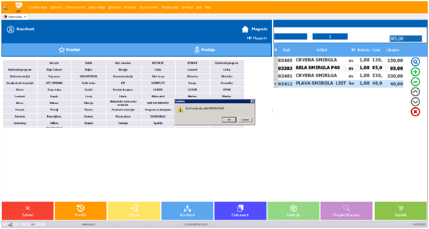The width and height of the screenshot is (429, 229).
Task: Open the Finansije menu
Action: (130, 7)
